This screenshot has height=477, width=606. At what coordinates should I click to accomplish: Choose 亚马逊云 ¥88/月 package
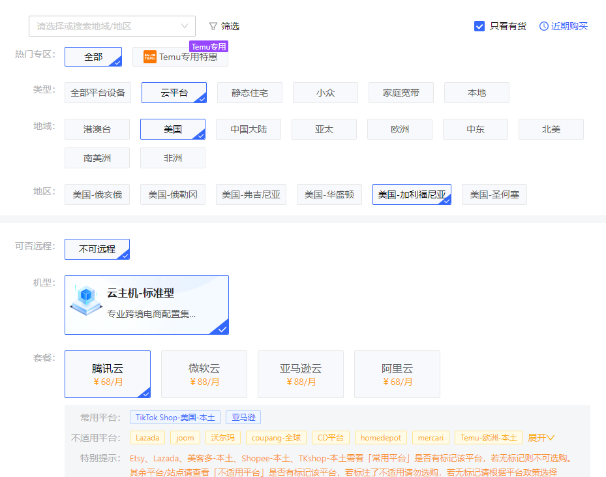301,374
